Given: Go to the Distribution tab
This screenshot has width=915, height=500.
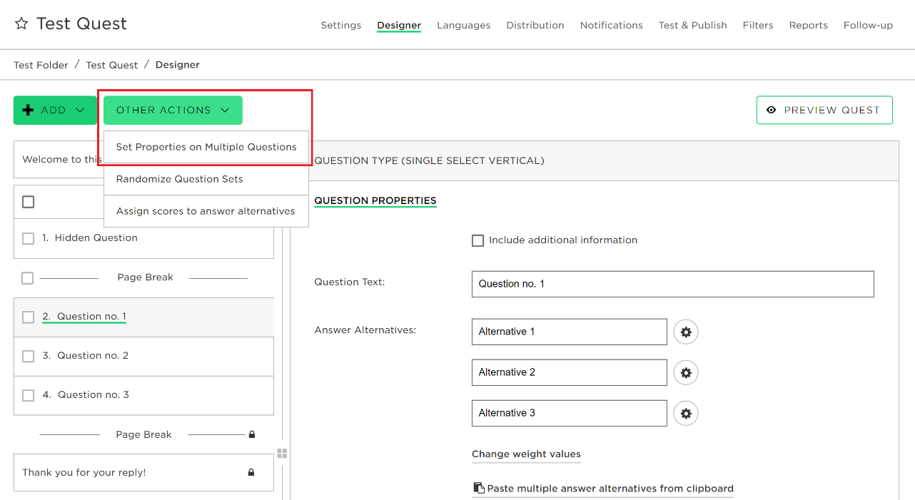Looking at the screenshot, I should pyautogui.click(x=535, y=25).
